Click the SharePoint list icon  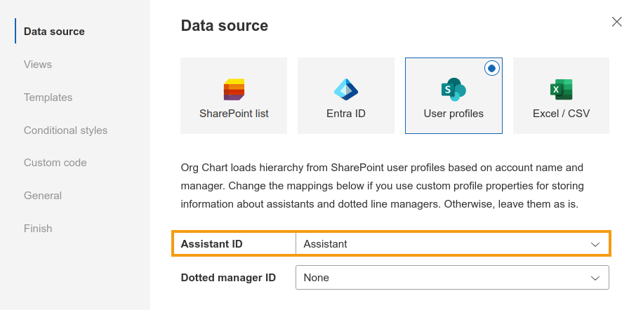[234, 90]
